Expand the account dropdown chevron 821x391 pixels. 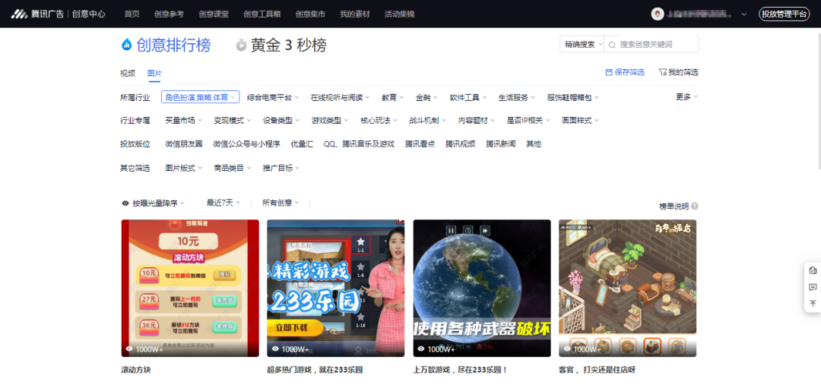coord(744,14)
